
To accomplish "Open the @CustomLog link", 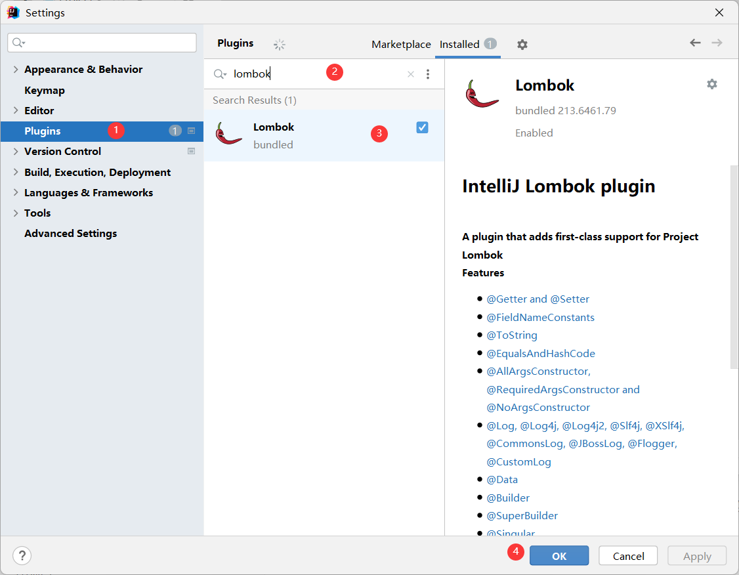I will pyautogui.click(x=519, y=462).
